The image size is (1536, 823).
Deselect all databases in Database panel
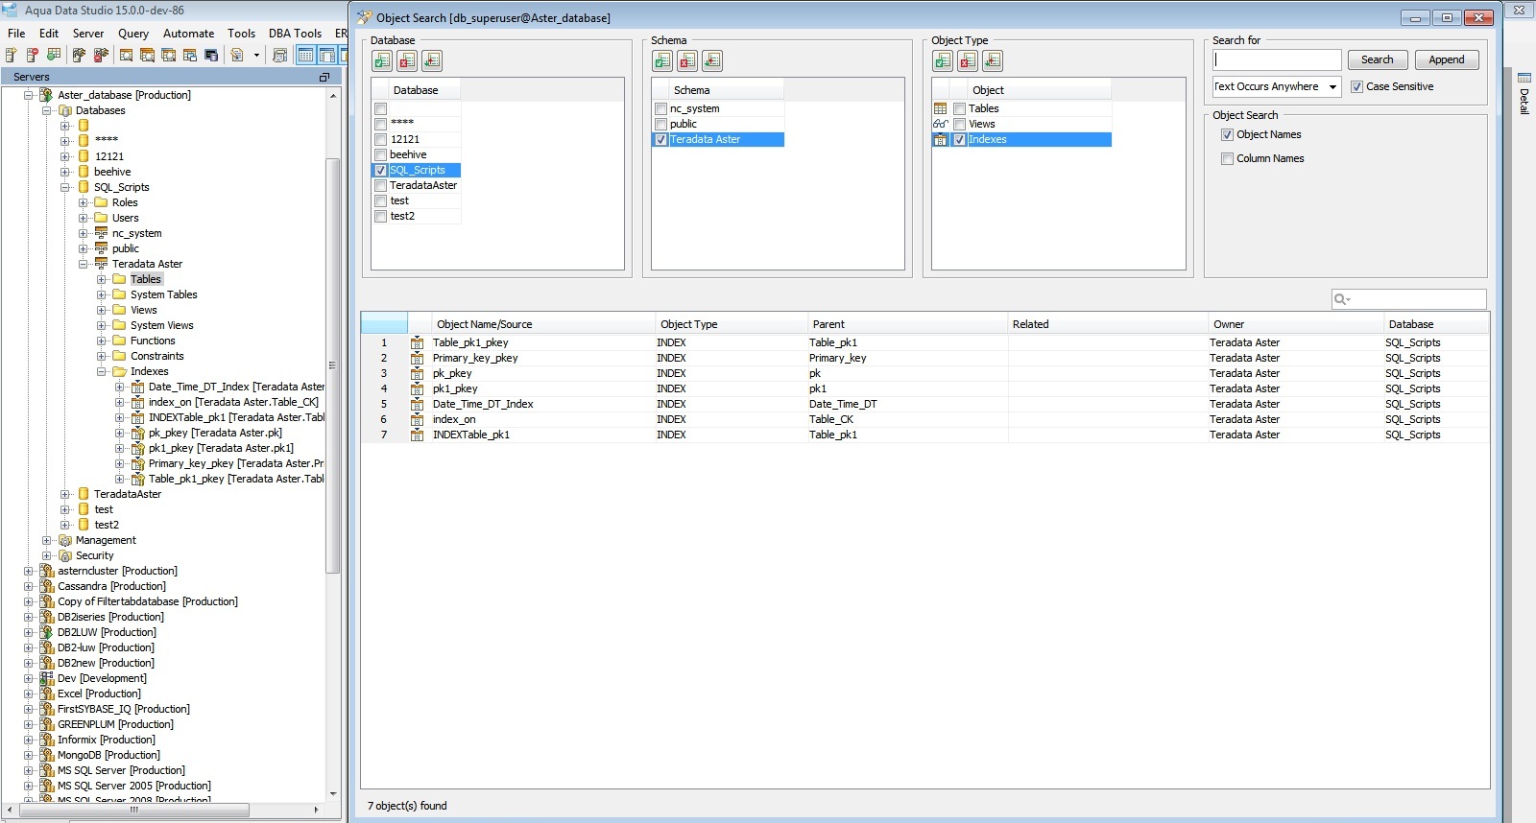pyautogui.click(x=407, y=61)
